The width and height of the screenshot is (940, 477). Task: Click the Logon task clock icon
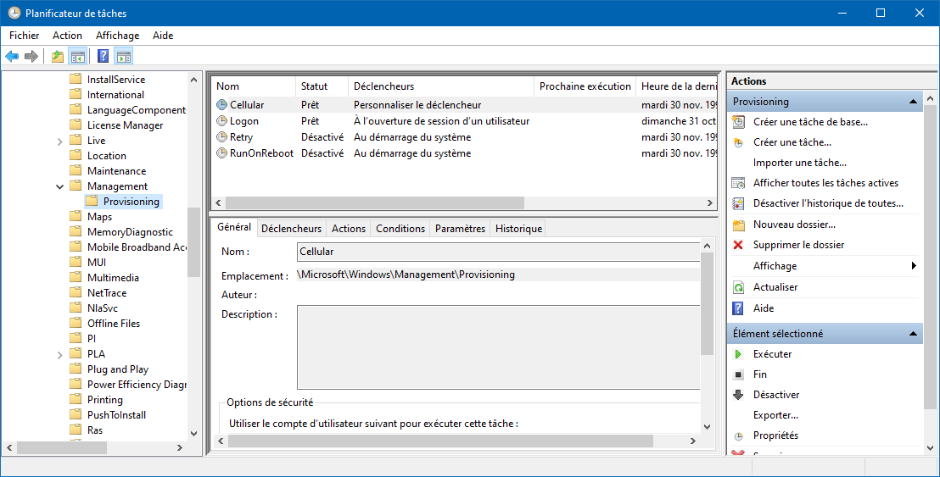(x=221, y=121)
